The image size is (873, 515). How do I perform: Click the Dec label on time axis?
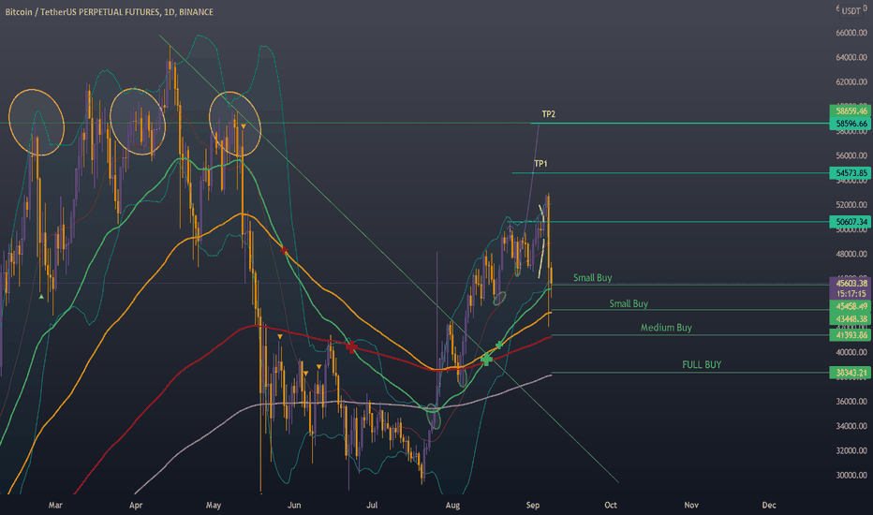click(x=769, y=505)
